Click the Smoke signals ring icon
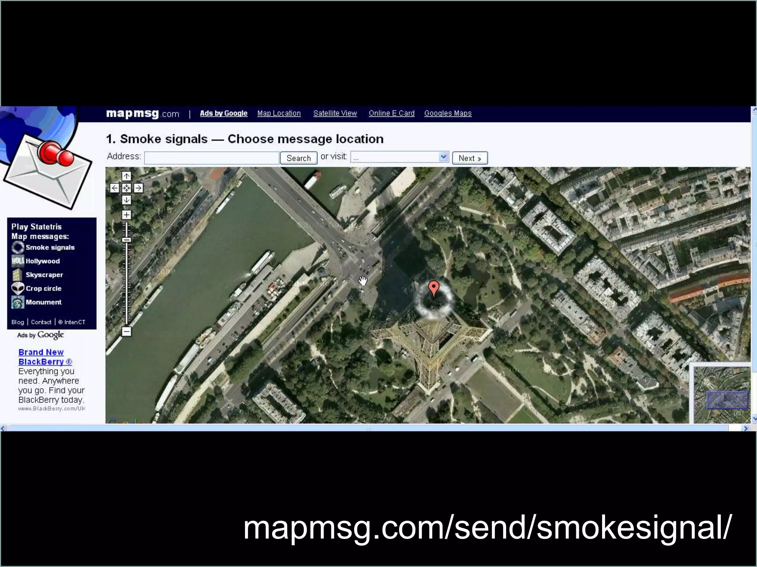Viewport: 757px width, 567px height. tap(17, 247)
